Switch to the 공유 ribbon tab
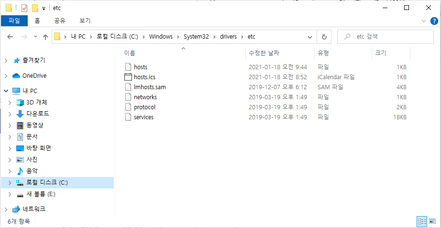This screenshot has height=228, width=441. (60, 21)
